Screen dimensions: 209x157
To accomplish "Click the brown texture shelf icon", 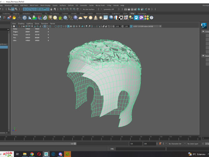I will (x=50, y=18).
